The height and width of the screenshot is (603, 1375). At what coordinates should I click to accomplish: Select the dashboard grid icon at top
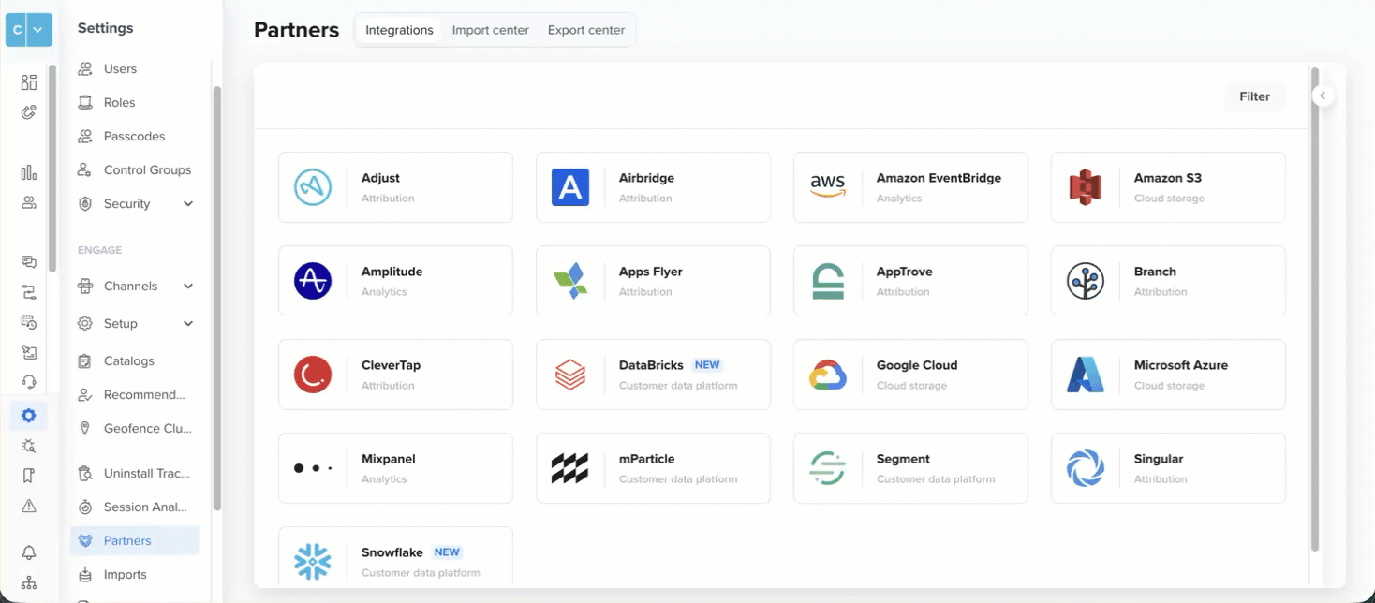click(28, 82)
